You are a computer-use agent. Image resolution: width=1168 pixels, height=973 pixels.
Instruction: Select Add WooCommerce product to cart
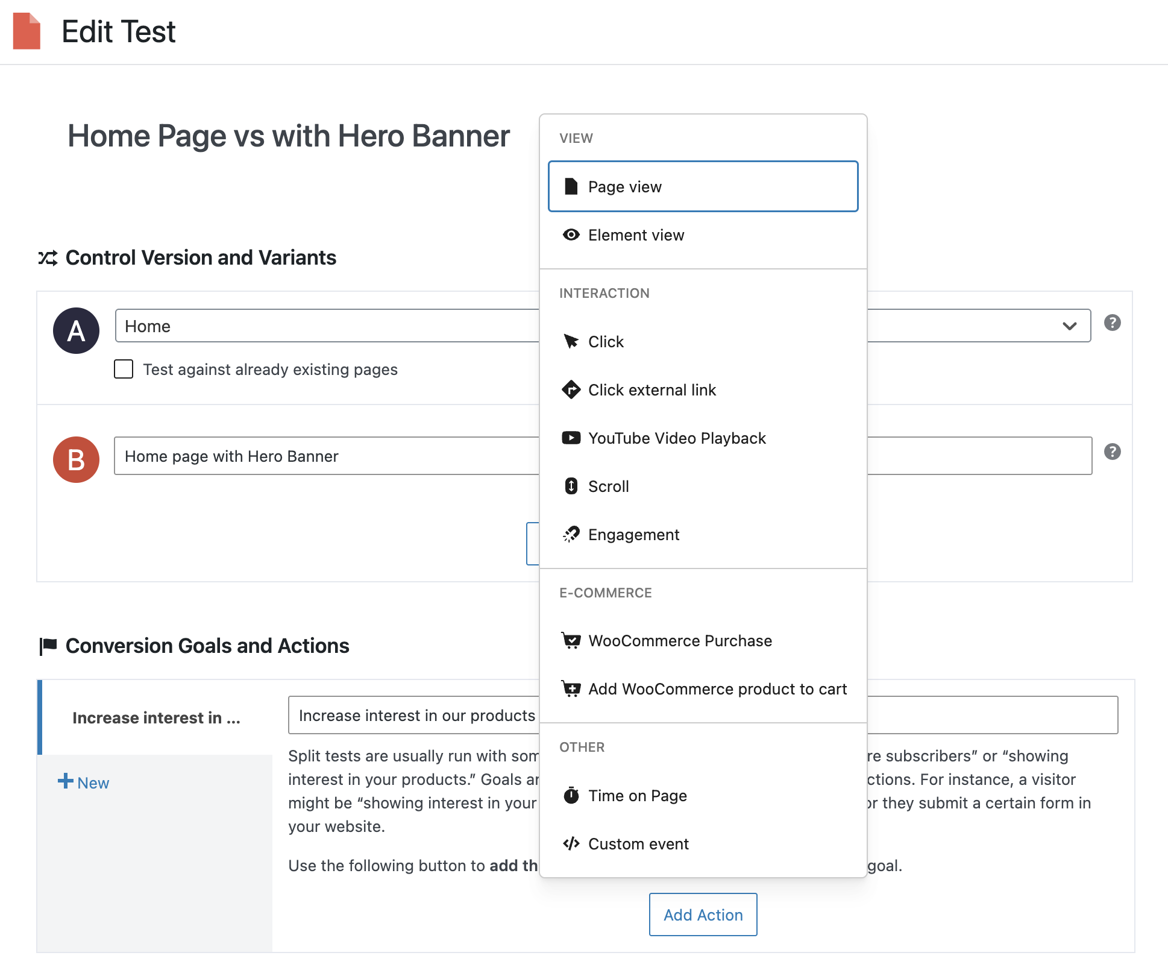(x=717, y=689)
